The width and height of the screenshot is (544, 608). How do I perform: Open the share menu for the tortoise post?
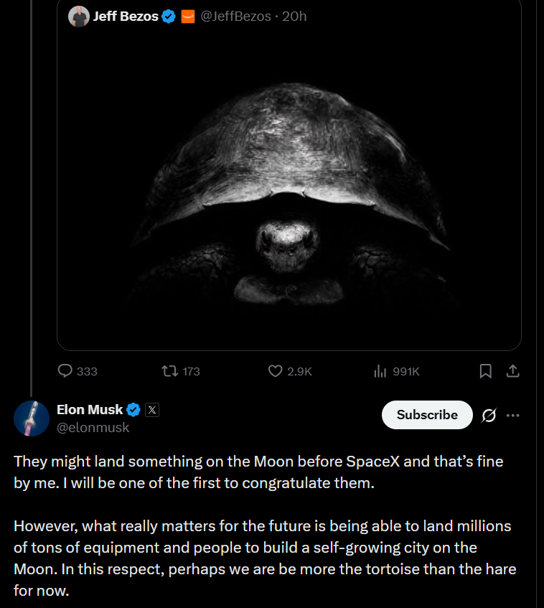pos(514,371)
